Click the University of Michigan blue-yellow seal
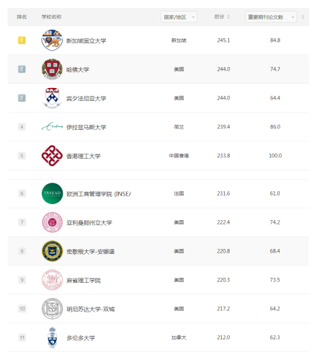The width and height of the screenshot is (317, 360). (52, 251)
